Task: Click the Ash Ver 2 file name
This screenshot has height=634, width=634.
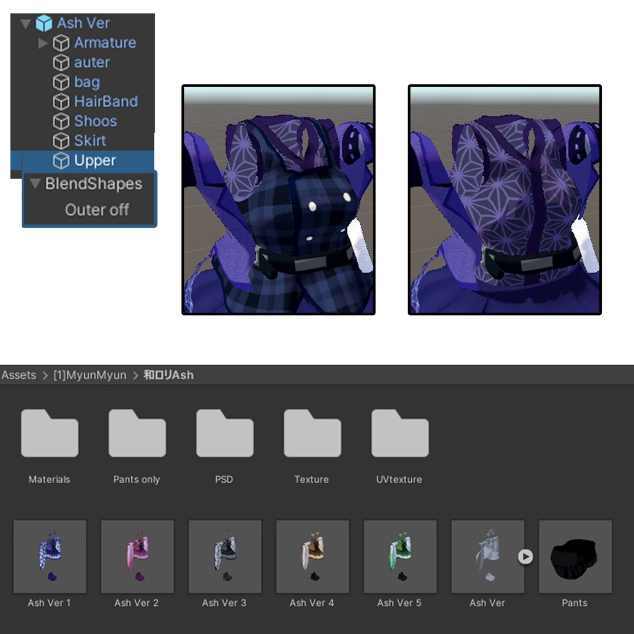Action: (137, 603)
